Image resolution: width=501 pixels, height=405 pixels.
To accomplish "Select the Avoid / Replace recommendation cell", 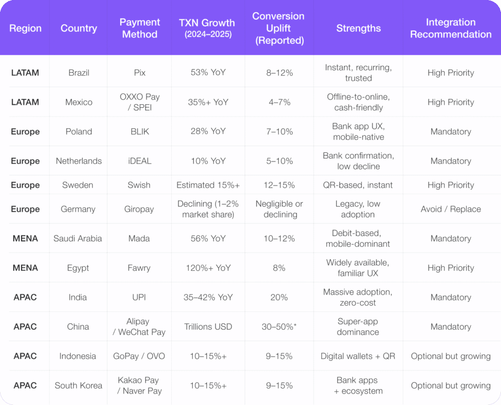I will [x=451, y=209].
